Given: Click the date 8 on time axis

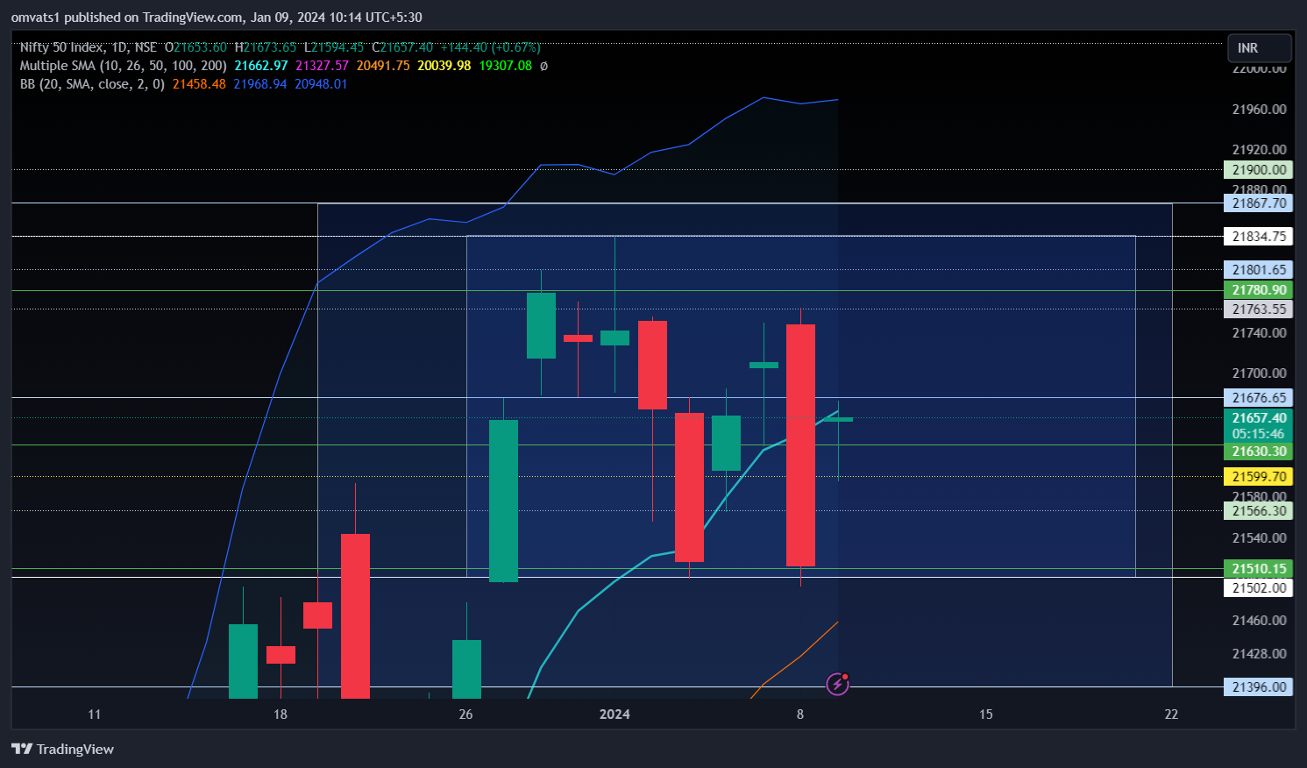Looking at the screenshot, I should [x=800, y=715].
